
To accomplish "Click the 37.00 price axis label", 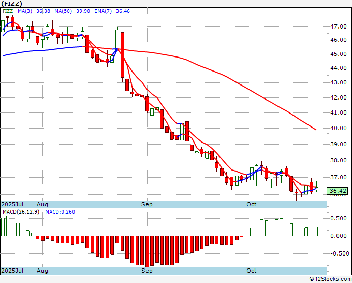I will tap(339, 177).
